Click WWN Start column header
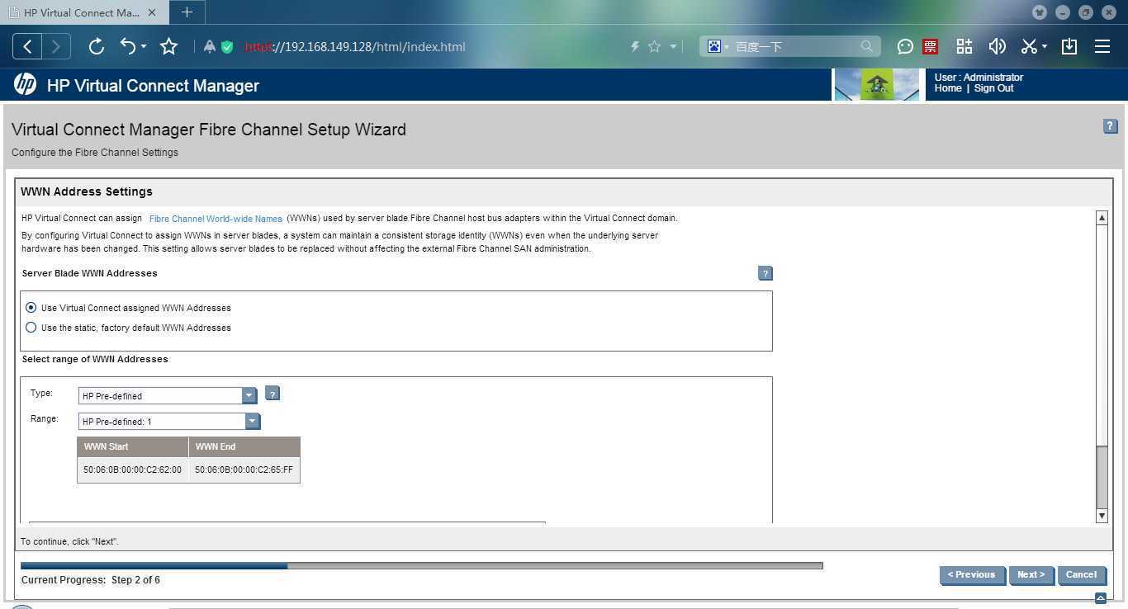Screen dimensions: 1128x609 point(133,446)
